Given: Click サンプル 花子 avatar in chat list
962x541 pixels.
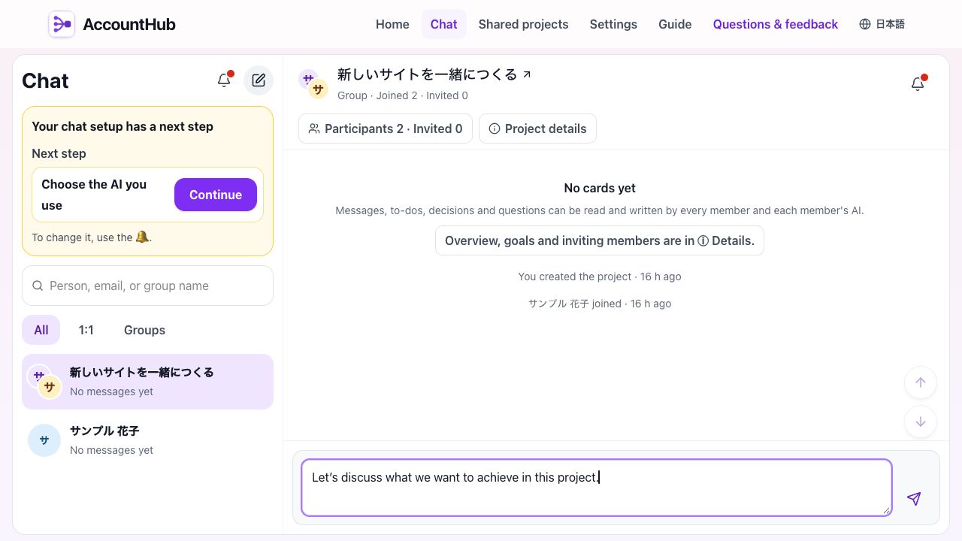Looking at the screenshot, I should point(44,440).
